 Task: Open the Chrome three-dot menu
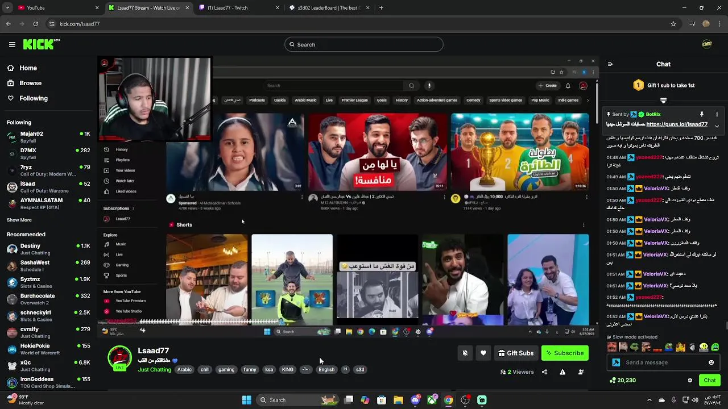(x=720, y=24)
